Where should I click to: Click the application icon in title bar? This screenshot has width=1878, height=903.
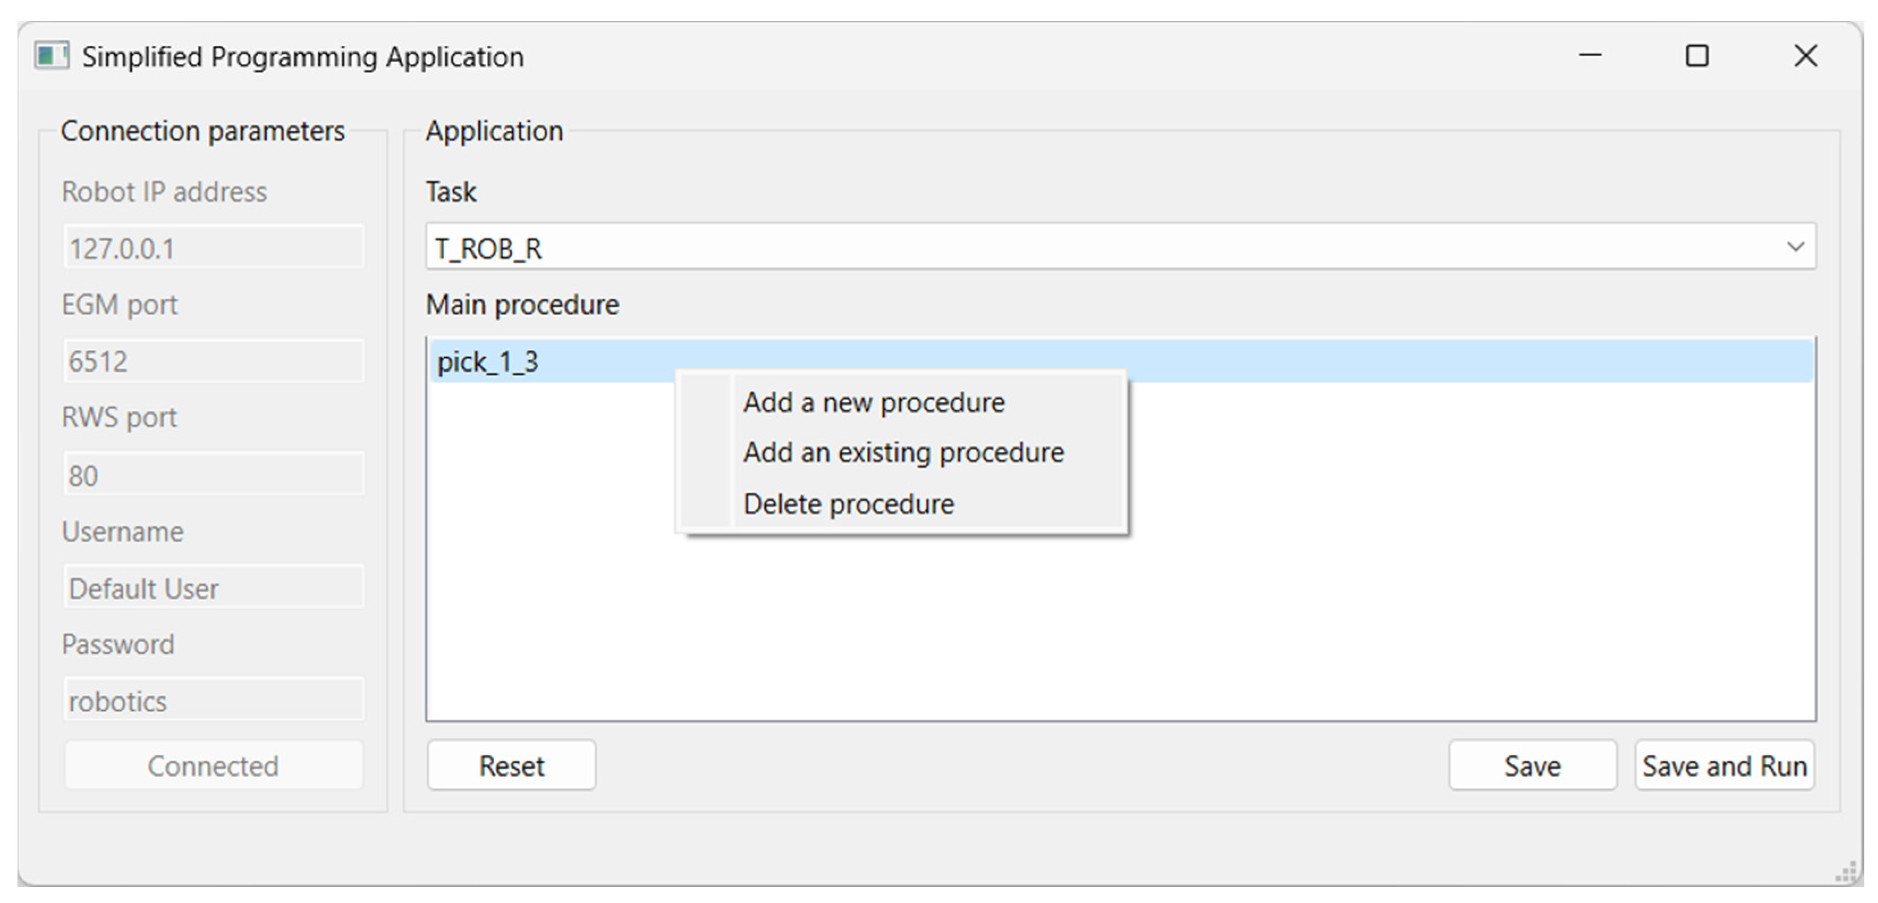coord(51,56)
